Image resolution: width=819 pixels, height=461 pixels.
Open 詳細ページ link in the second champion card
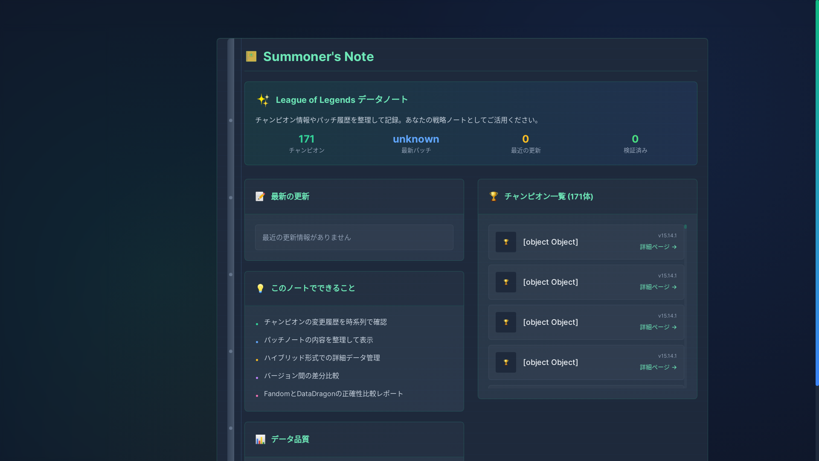click(x=658, y=287)
